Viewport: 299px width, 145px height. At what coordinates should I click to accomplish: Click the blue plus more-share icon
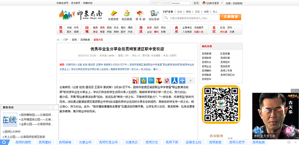point(183,80)
